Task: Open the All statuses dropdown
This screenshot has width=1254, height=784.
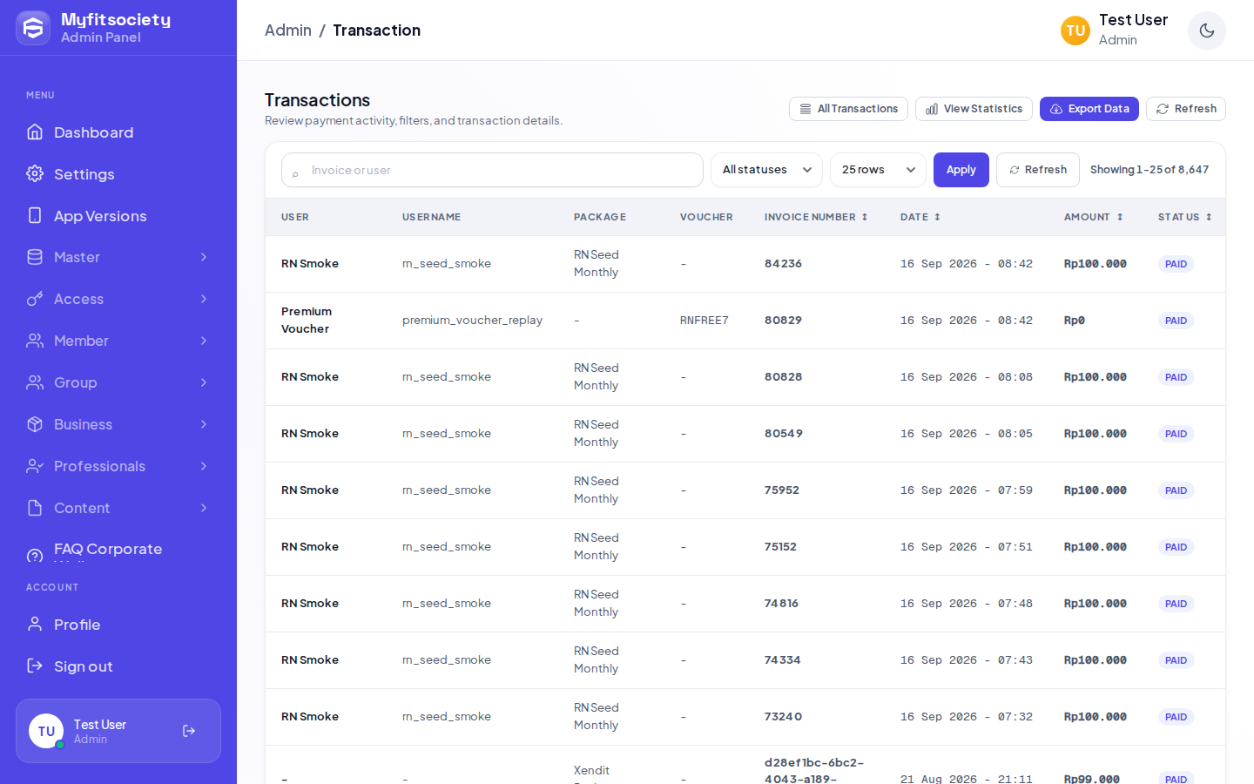Action: [766, 170]
